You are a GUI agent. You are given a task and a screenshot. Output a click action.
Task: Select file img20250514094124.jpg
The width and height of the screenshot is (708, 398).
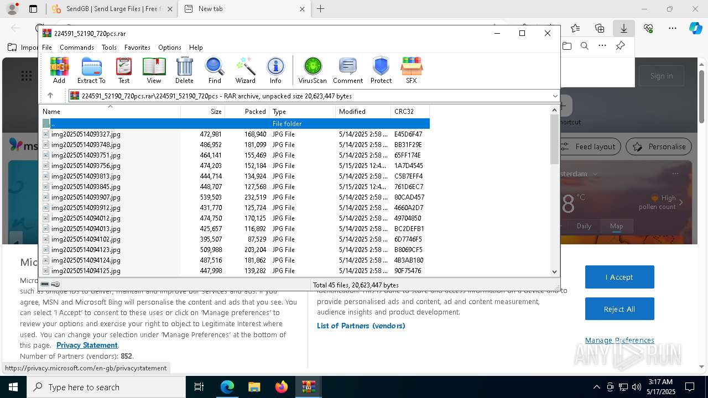235,260
